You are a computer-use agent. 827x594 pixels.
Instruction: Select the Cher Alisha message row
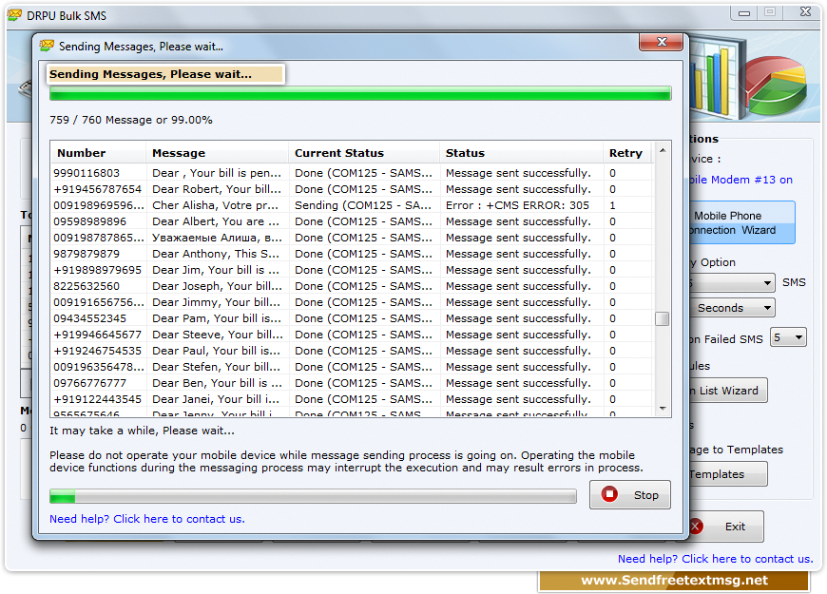pos(353,205)
